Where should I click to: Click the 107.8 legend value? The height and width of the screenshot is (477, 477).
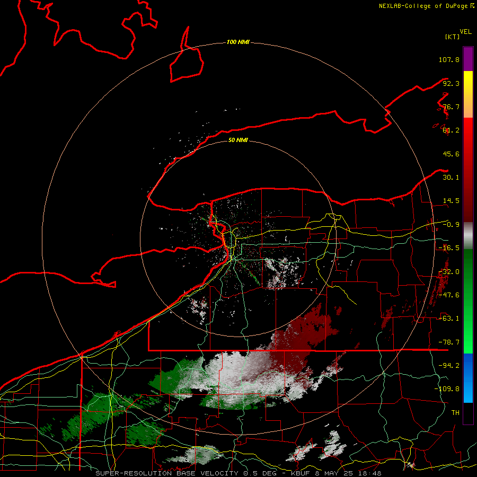(449, 59)
